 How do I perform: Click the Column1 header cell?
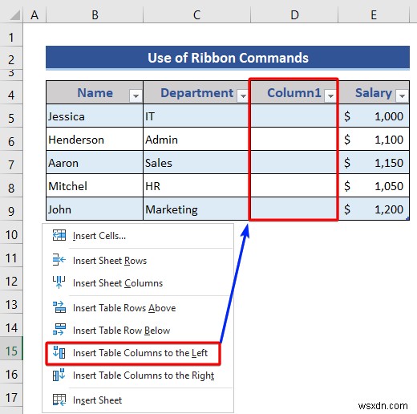tap(294, 92)
